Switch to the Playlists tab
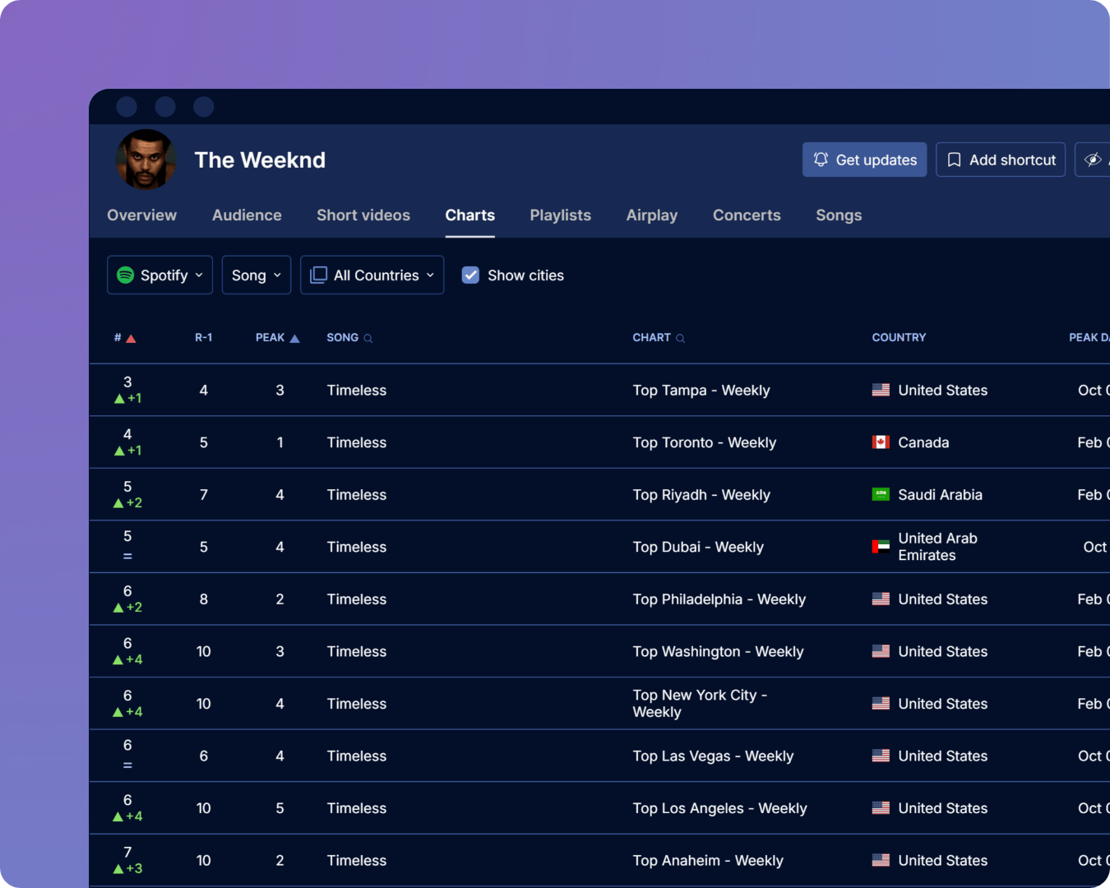Viewport: 1110px width, 888px height. point(560,215)
